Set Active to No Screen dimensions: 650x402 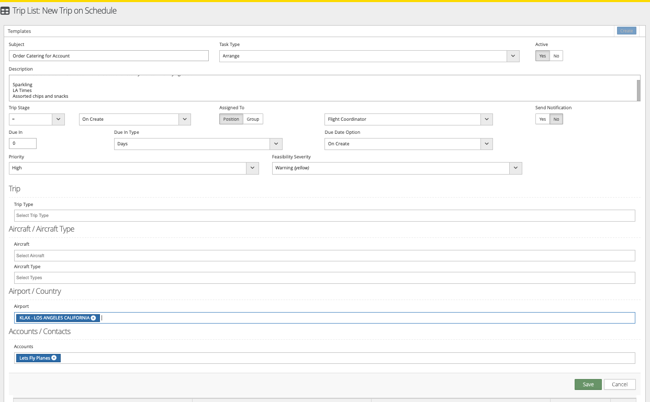[x=556, y=56]
